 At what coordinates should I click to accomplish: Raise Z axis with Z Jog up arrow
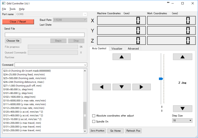(183, 57)
